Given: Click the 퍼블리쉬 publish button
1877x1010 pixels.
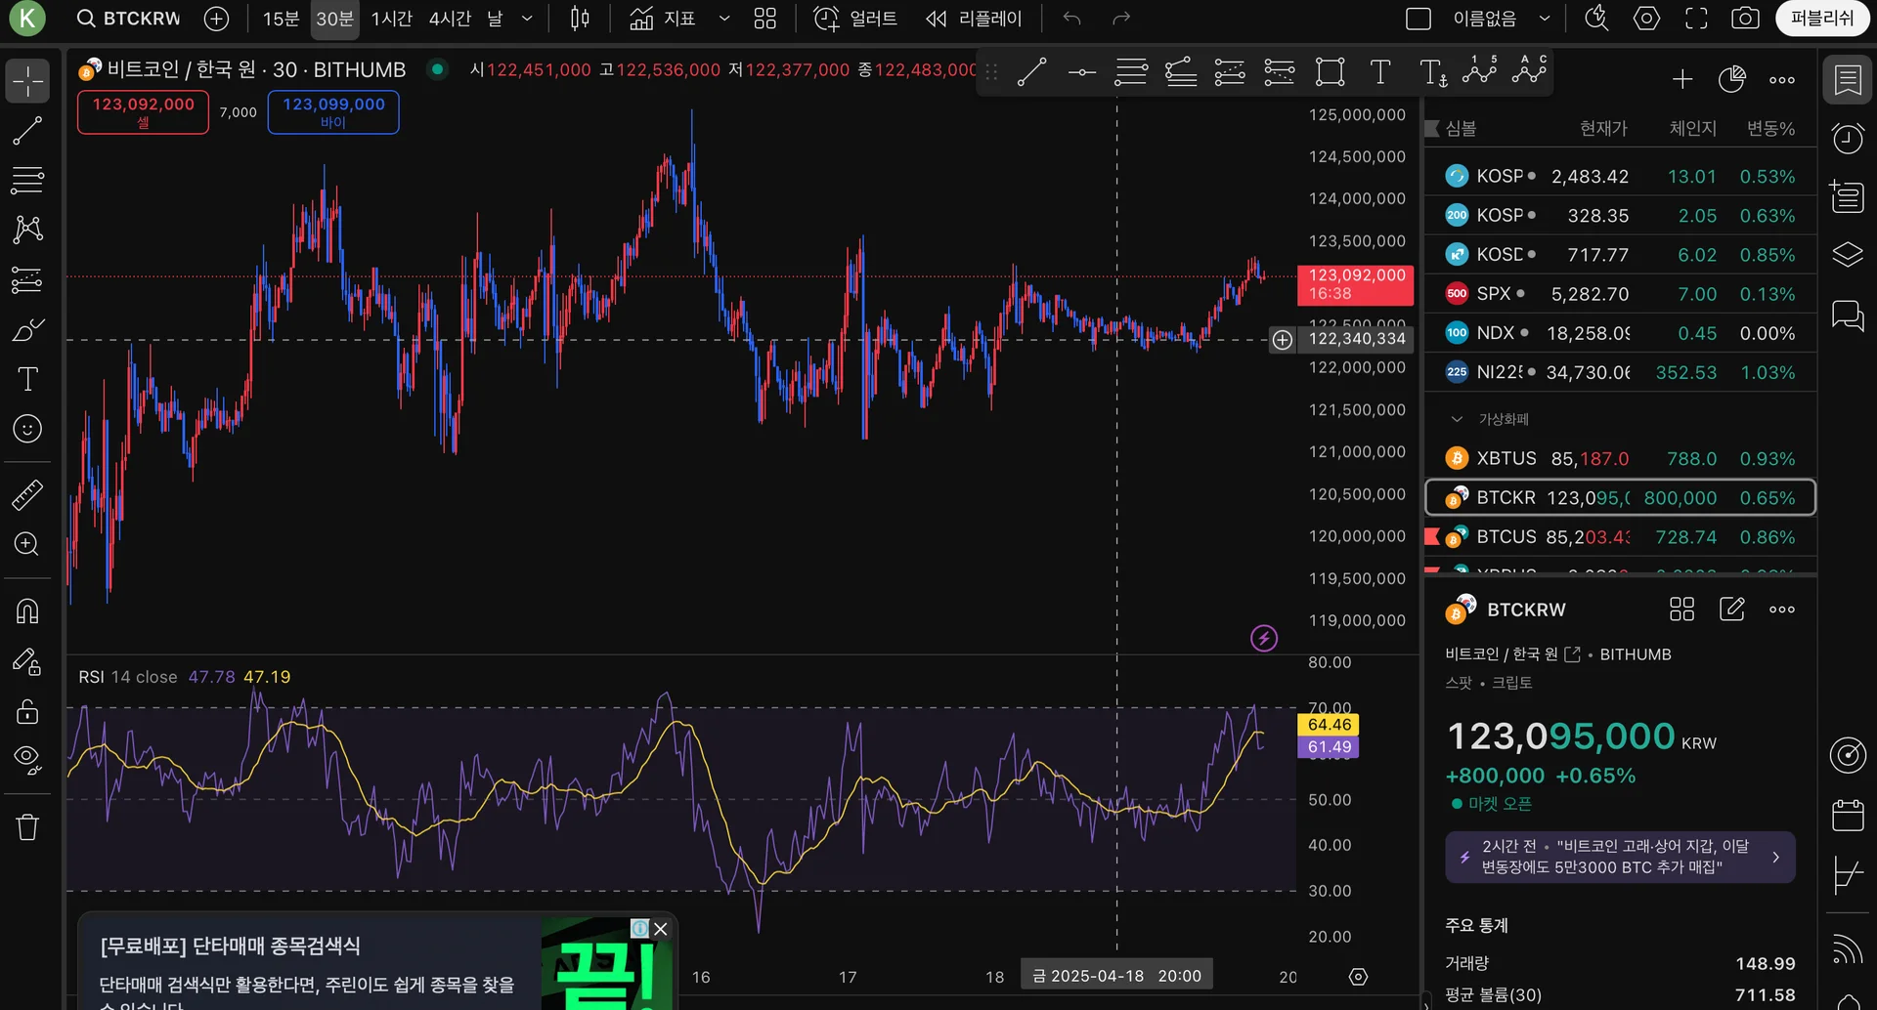Looking at the screenshot, I should [1821, 19].
